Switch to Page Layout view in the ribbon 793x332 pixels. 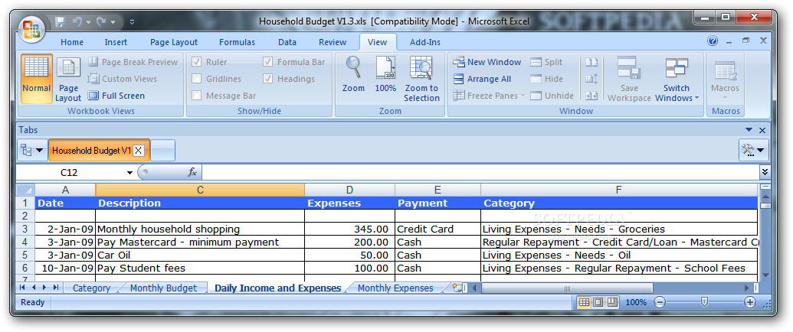[x=68, y=78]
